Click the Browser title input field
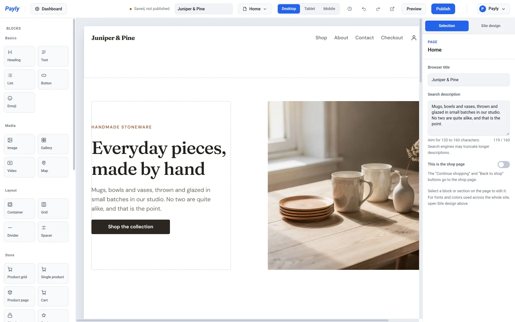The image size is (515, 322). pyautogui.click(x=469, y=80)
